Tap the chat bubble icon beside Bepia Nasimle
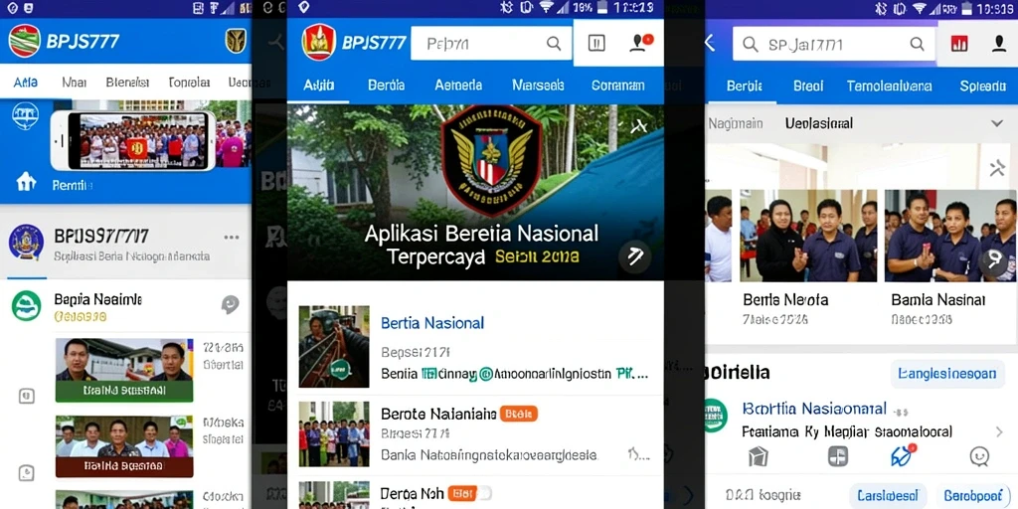 click(230, 304)
